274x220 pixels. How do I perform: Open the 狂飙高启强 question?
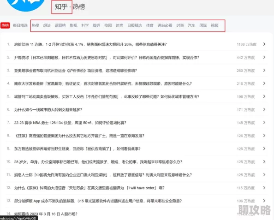tap(79, 136)
